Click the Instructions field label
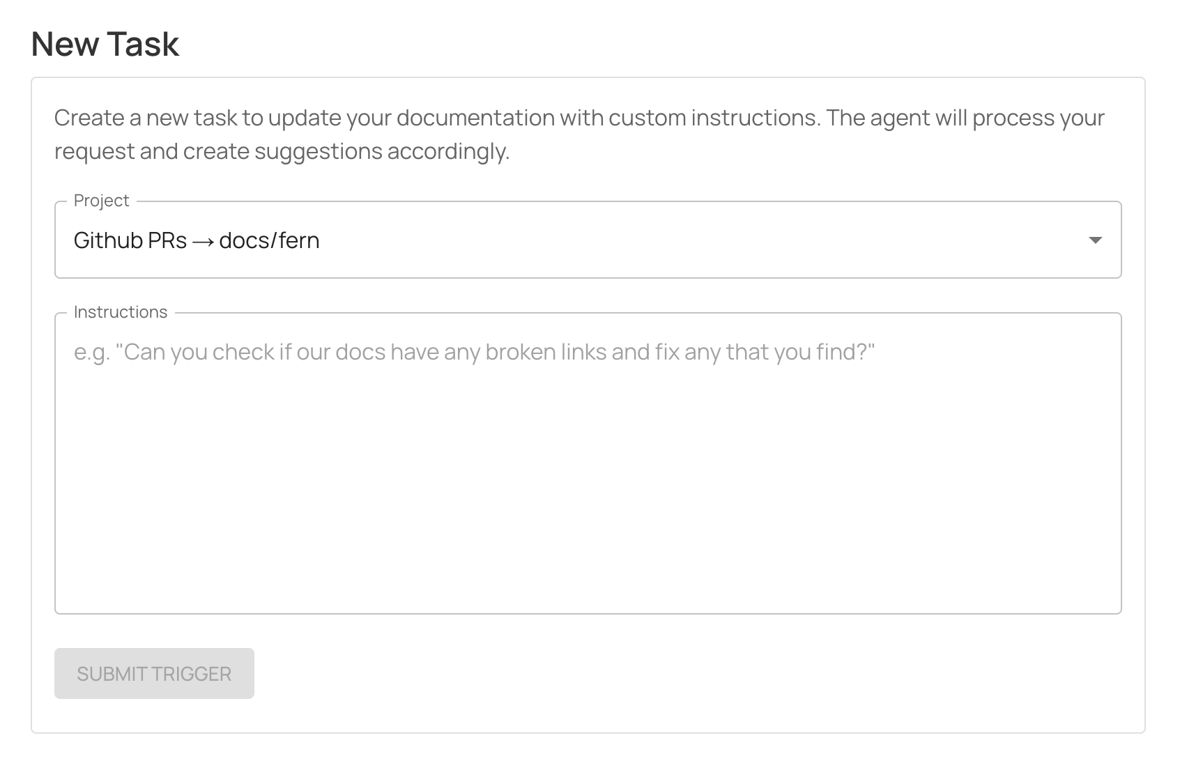 click(x=120, y=311)
